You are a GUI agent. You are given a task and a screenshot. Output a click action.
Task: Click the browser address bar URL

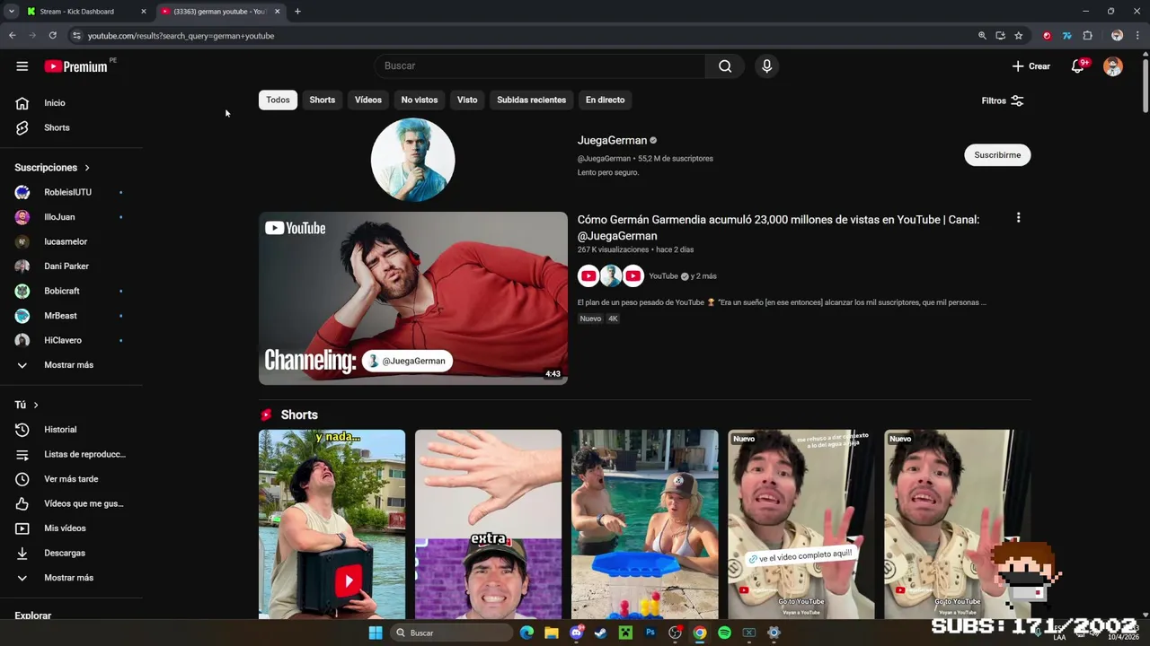pos(181,36)
